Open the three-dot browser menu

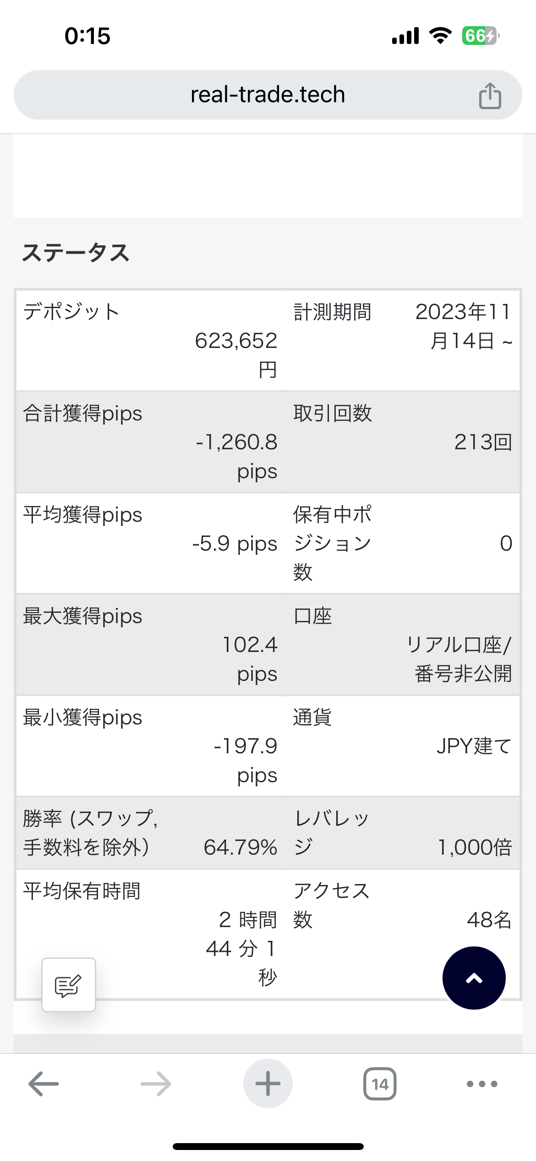pos(481,1084)
